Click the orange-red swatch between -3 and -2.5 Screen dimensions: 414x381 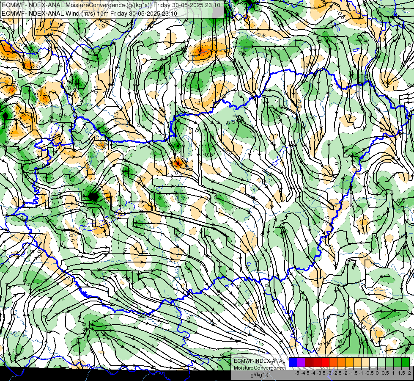(333, 362)
